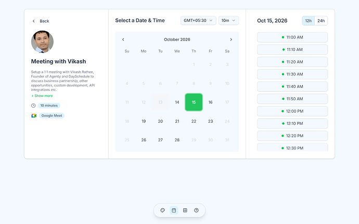Image resolution: width=359 pixels, height=224 pixels.
Task: Select the 11:10 AM time slot
Action: [292, 50]
